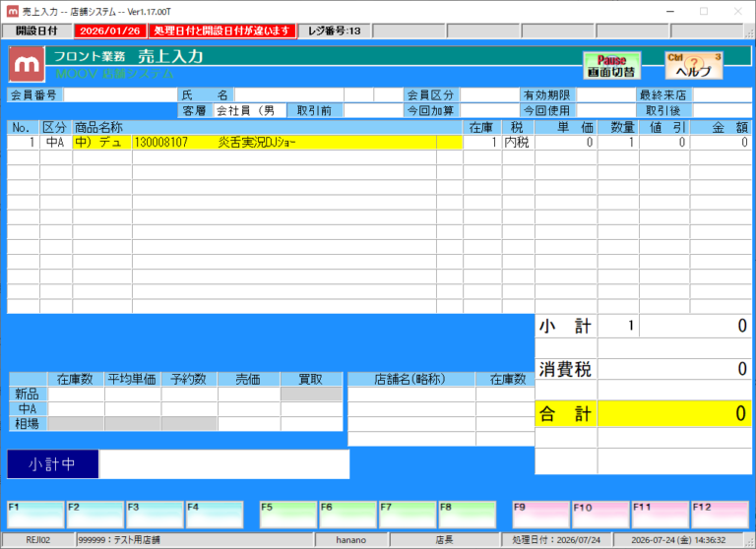Click the F5 function key button
Viewport: 756px width, 549px height.
[x=288, y=515]
